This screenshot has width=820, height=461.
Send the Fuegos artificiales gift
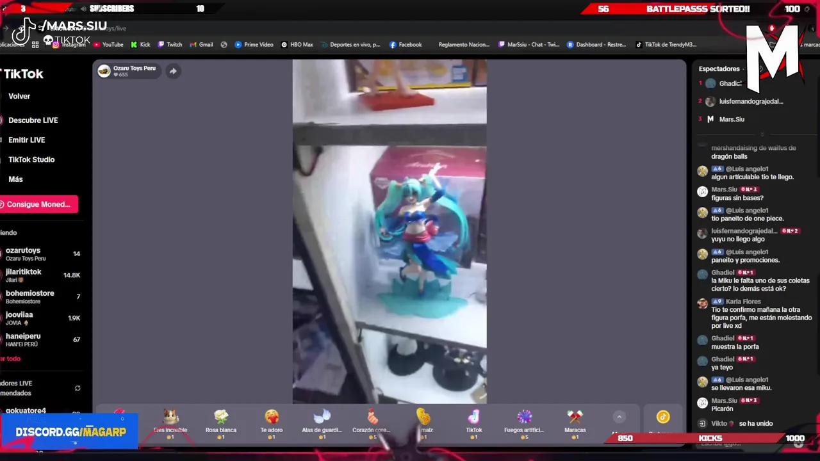[x=524, y=424]
